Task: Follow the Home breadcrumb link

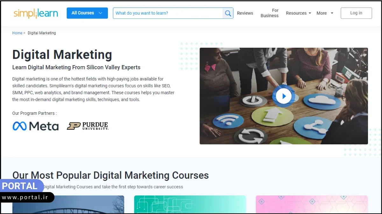Action: pos(17,33)
